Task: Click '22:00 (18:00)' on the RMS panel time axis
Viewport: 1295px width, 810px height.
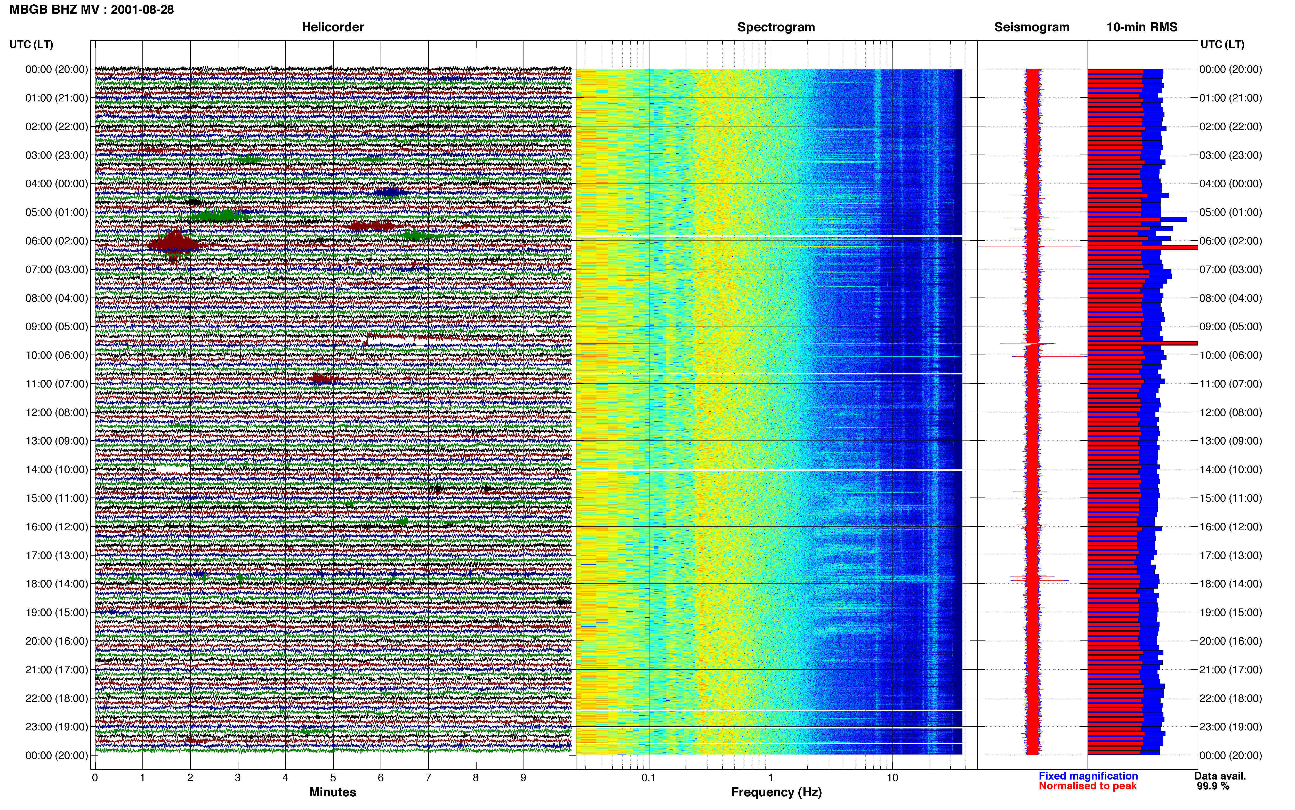Action: (1231, 699)
